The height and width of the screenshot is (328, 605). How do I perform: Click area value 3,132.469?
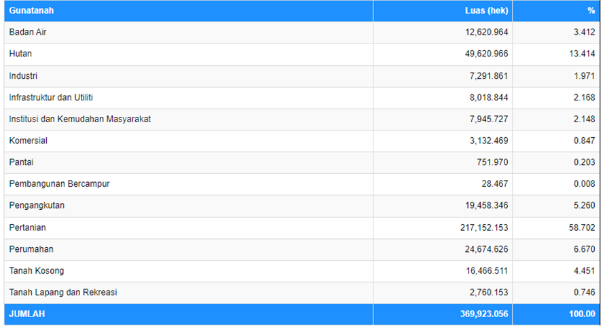click(x=489, y=141)
